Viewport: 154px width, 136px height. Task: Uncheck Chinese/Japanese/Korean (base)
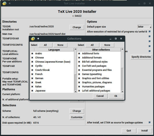32,62
